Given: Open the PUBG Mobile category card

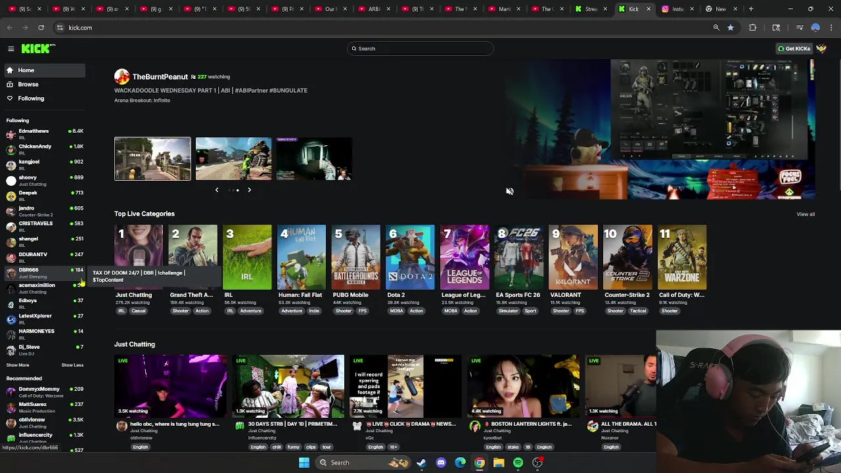Looking at the screenshot, I should [x=355, y=258].
